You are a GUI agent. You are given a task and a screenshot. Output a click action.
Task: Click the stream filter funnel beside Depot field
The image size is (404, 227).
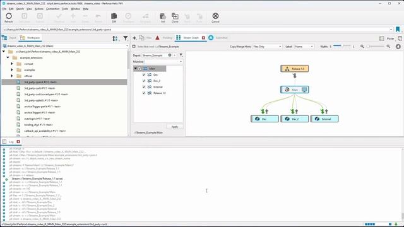[181, 55]
